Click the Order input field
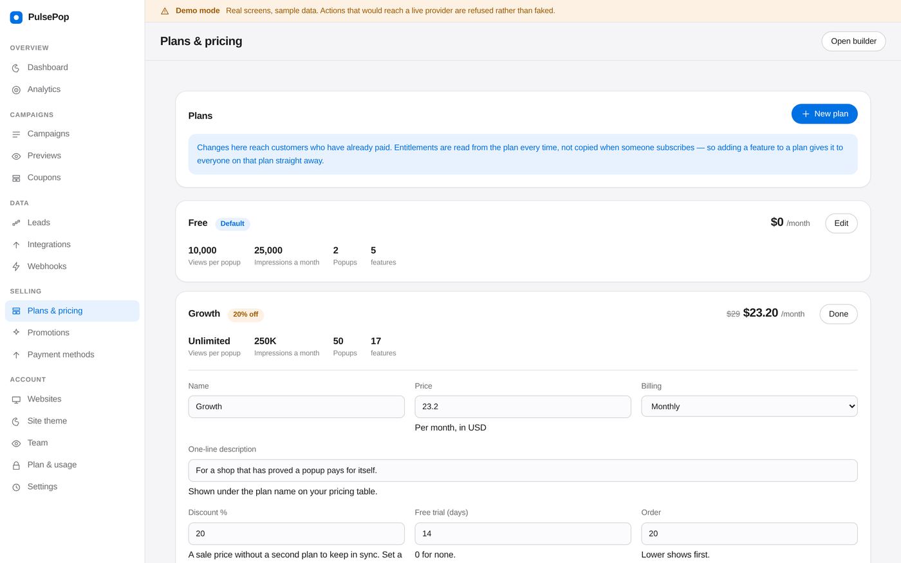901x563 pixels. click(749, 533)
